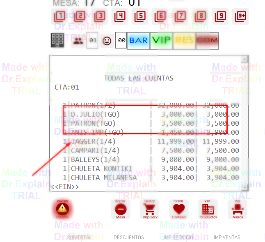Select the RES zone button
265x242 pixels.
(x=184, y=41)
